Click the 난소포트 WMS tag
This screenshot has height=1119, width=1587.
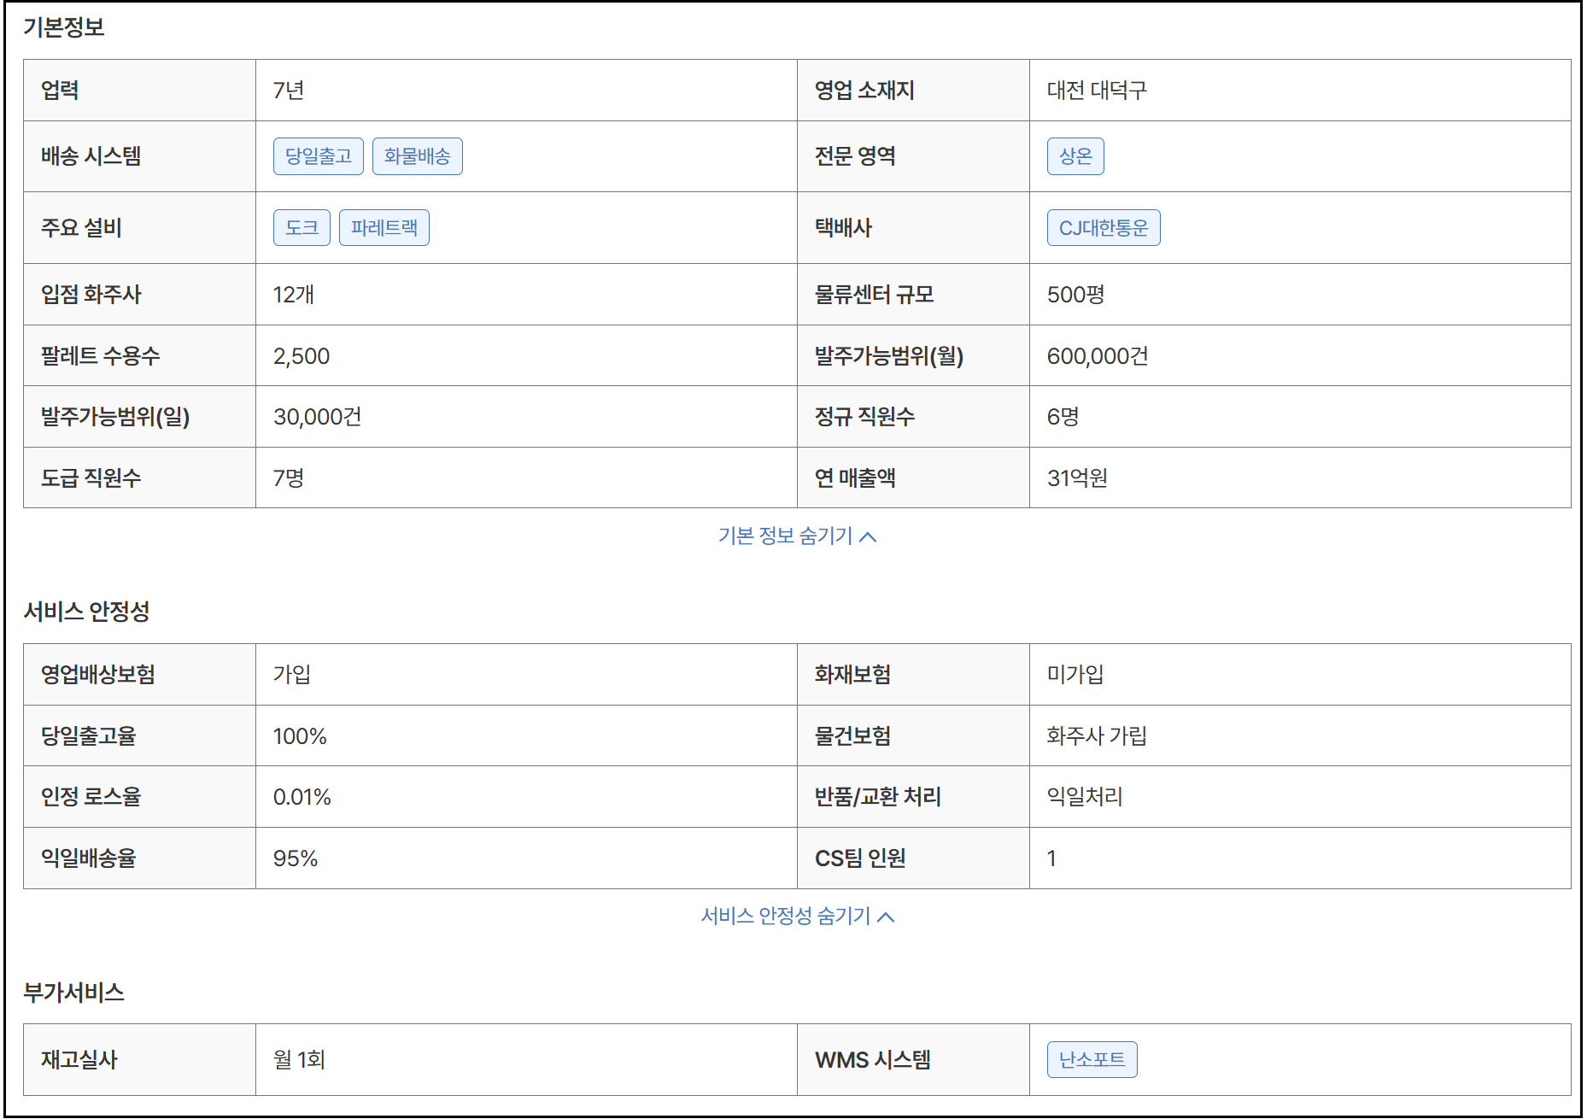coord(1092,1060)
